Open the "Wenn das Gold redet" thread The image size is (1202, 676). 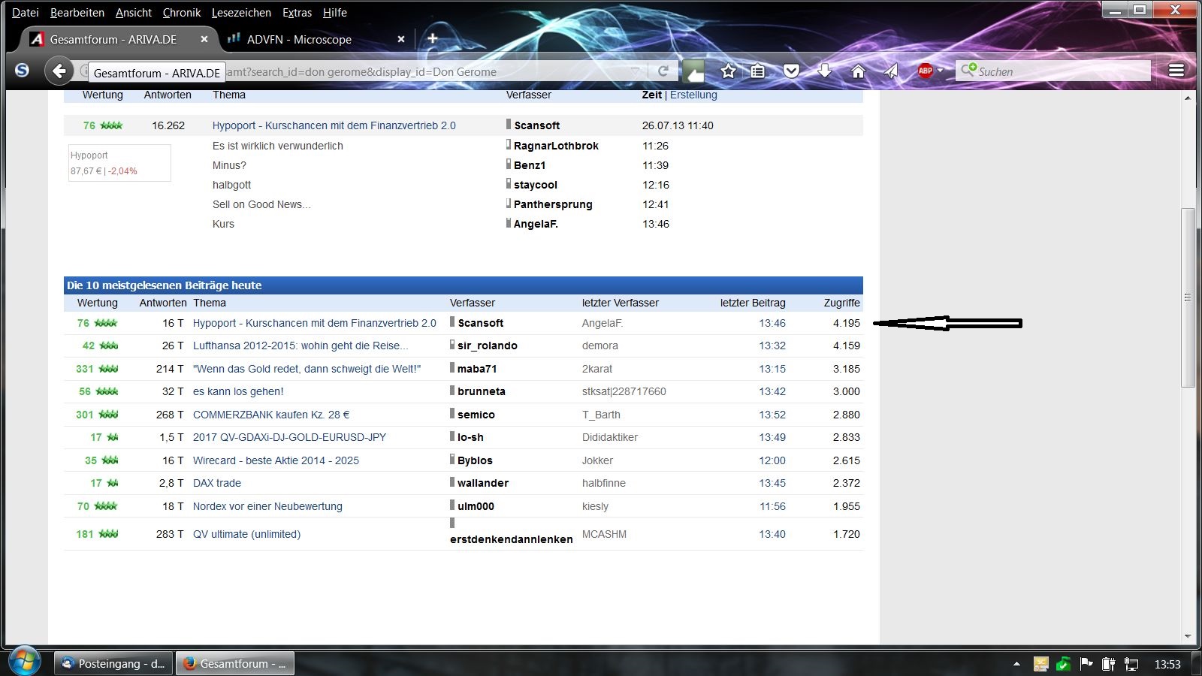coord(307,369)
